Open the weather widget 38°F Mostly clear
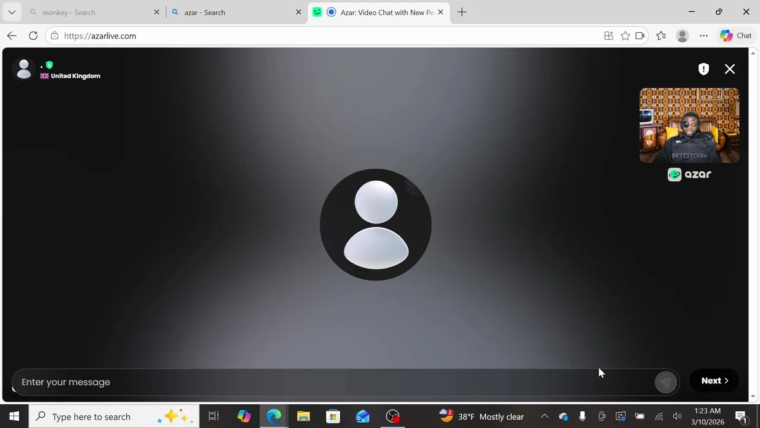The image size is (760, 428). 482,417
